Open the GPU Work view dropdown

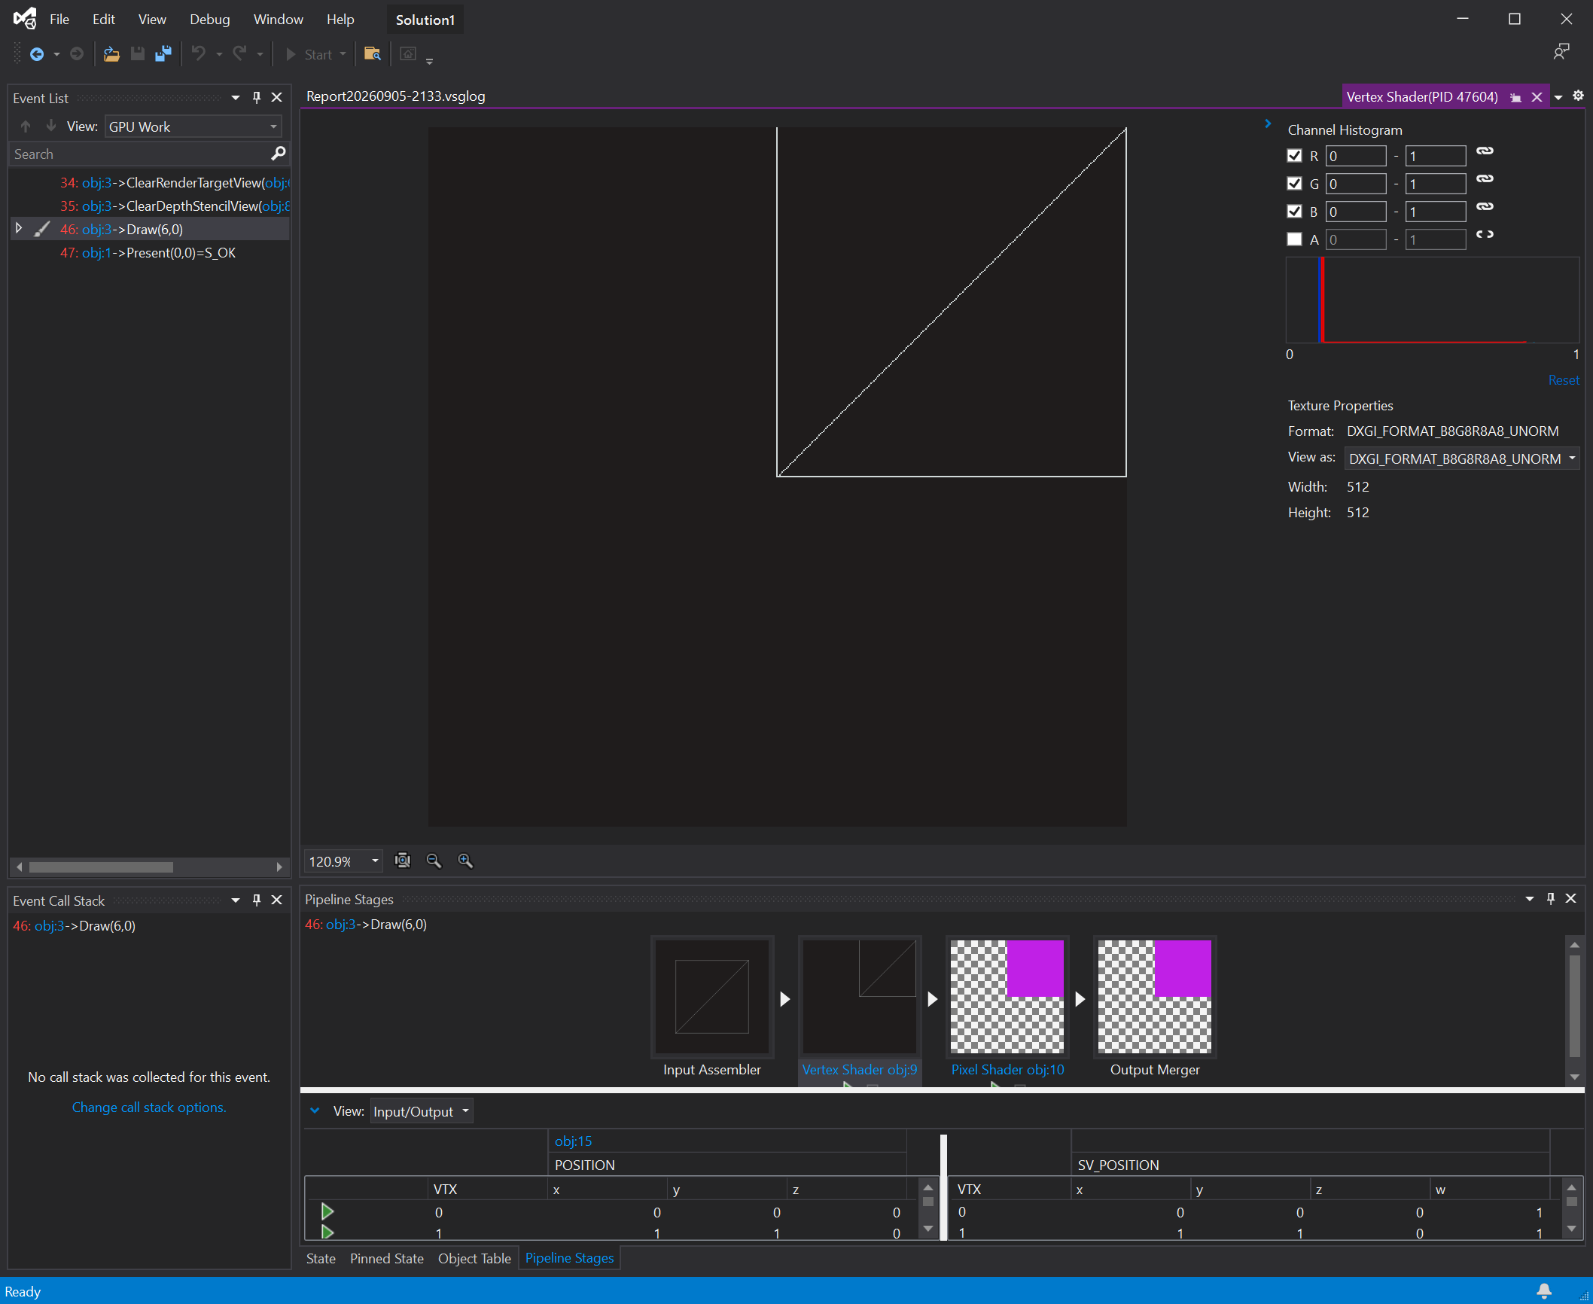[193, 126]
